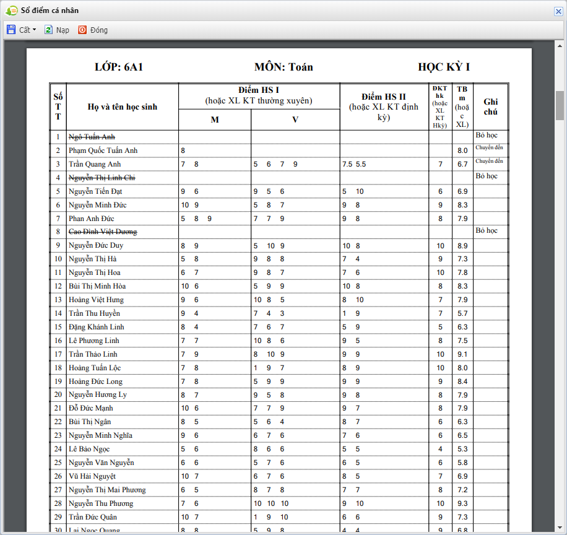The width and height of the screenshot is (567, 535).
Task: Click the Bỏ học note for Ngô Tuấn Anh
Action: tap(487, 135)
